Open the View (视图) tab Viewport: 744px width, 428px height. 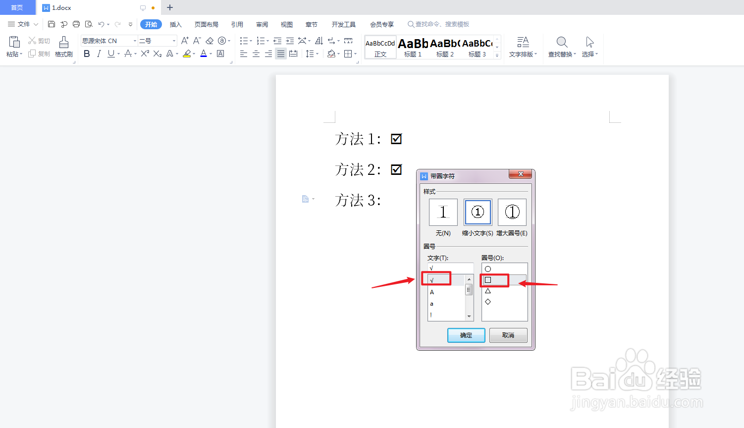[286, 24]
